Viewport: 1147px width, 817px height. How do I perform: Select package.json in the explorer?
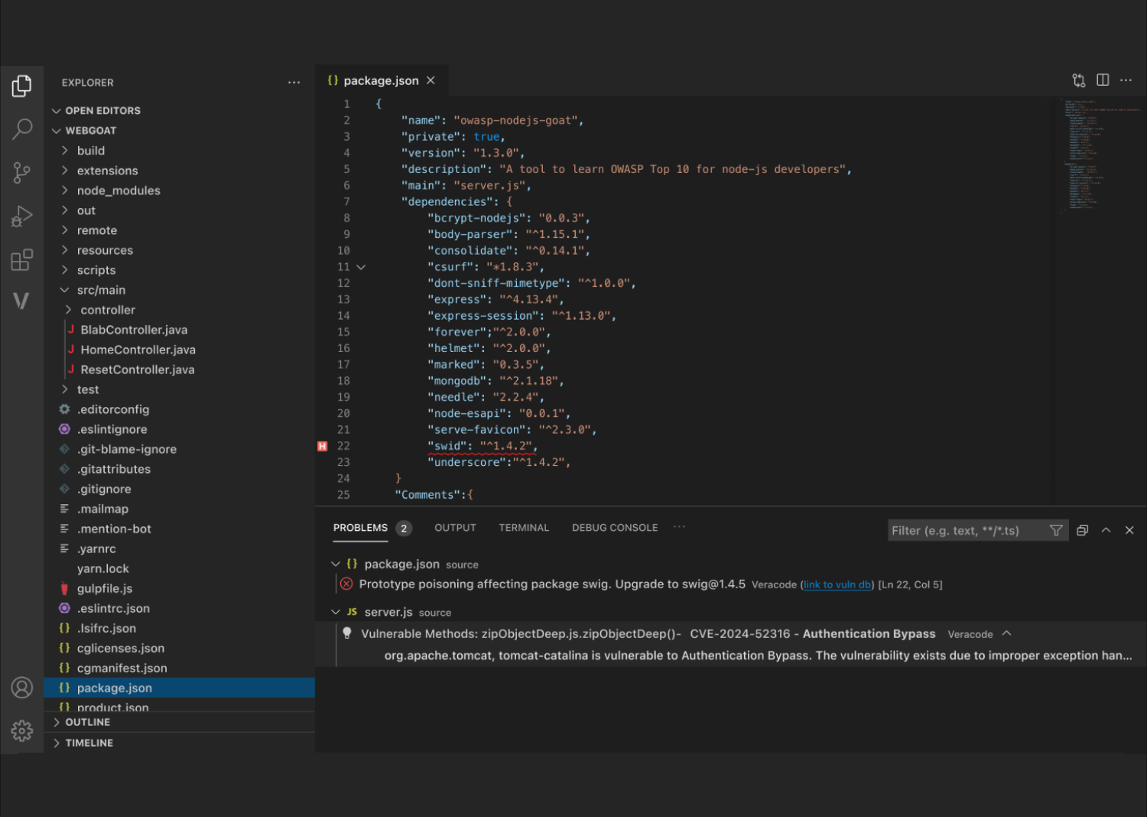tap(179, 688)
